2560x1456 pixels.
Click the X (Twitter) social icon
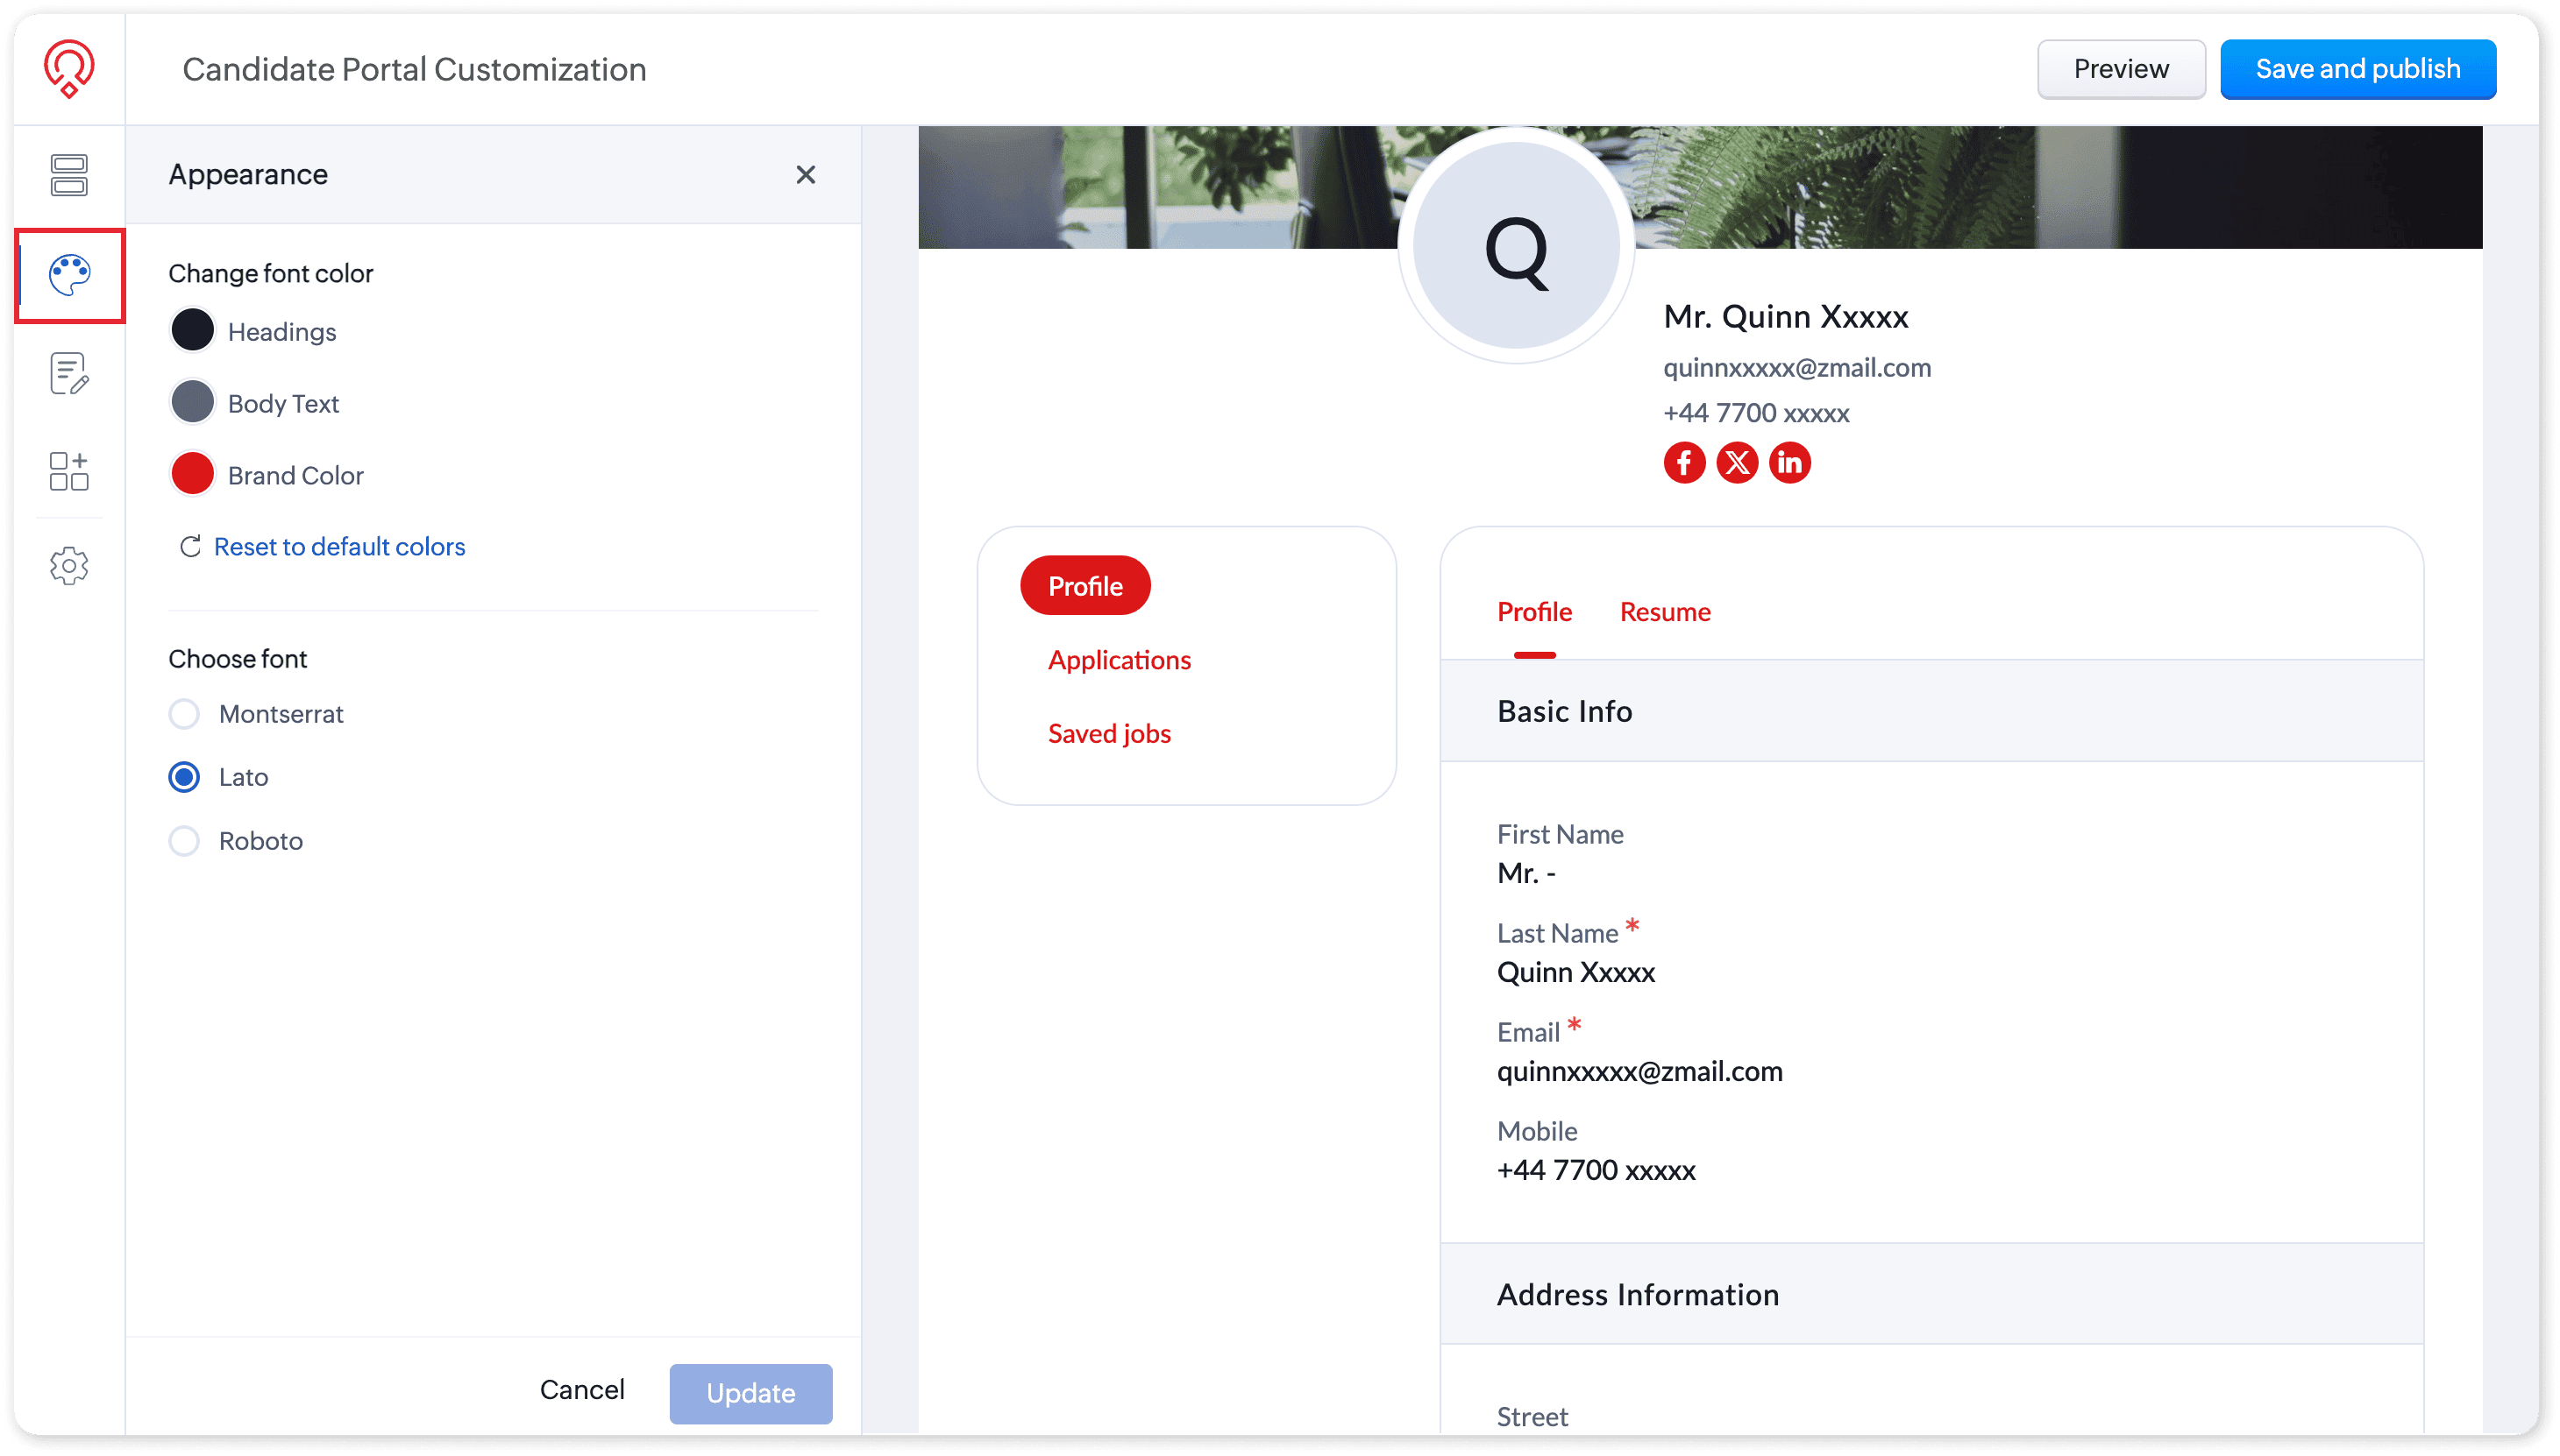(1737, 462)
